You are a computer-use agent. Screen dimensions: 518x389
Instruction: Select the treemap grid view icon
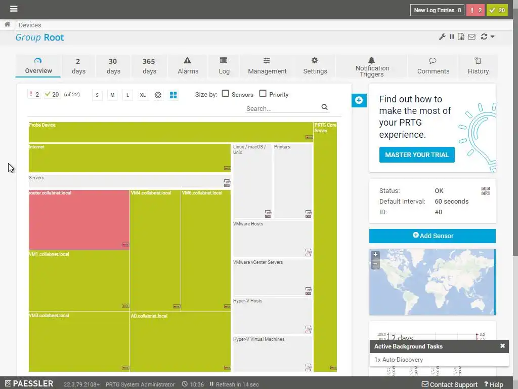[173, 95]
